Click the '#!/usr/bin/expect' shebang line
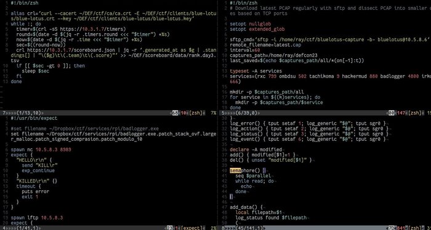Viewport: 431px width, 230px height. click(x=34, y=118)
